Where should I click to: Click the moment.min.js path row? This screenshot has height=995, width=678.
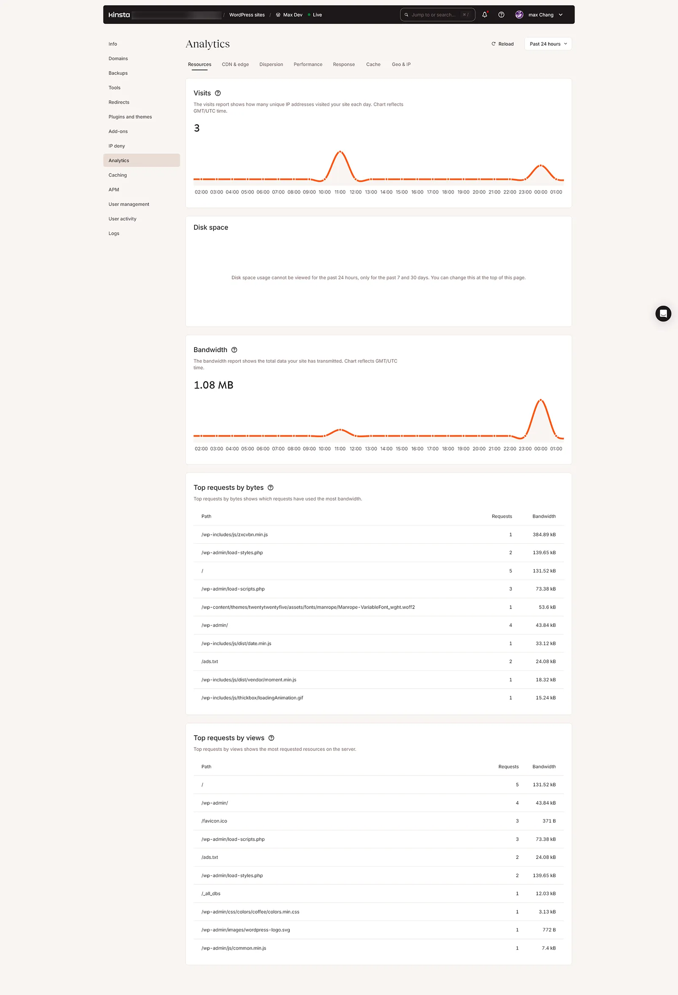[x=378, y=679]
